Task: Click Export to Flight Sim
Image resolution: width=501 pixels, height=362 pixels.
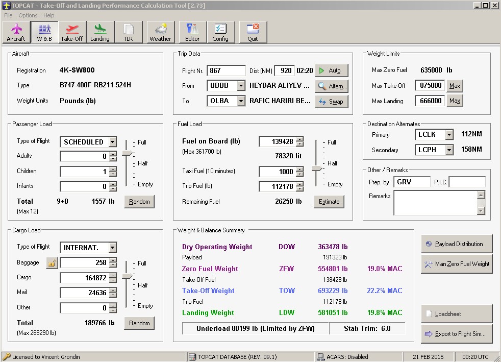Action: tap(457, 334)
